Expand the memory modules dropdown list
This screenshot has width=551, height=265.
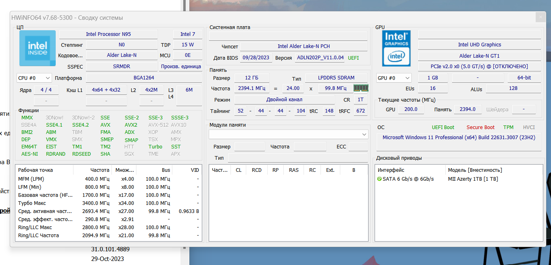[x=288, y=134]
